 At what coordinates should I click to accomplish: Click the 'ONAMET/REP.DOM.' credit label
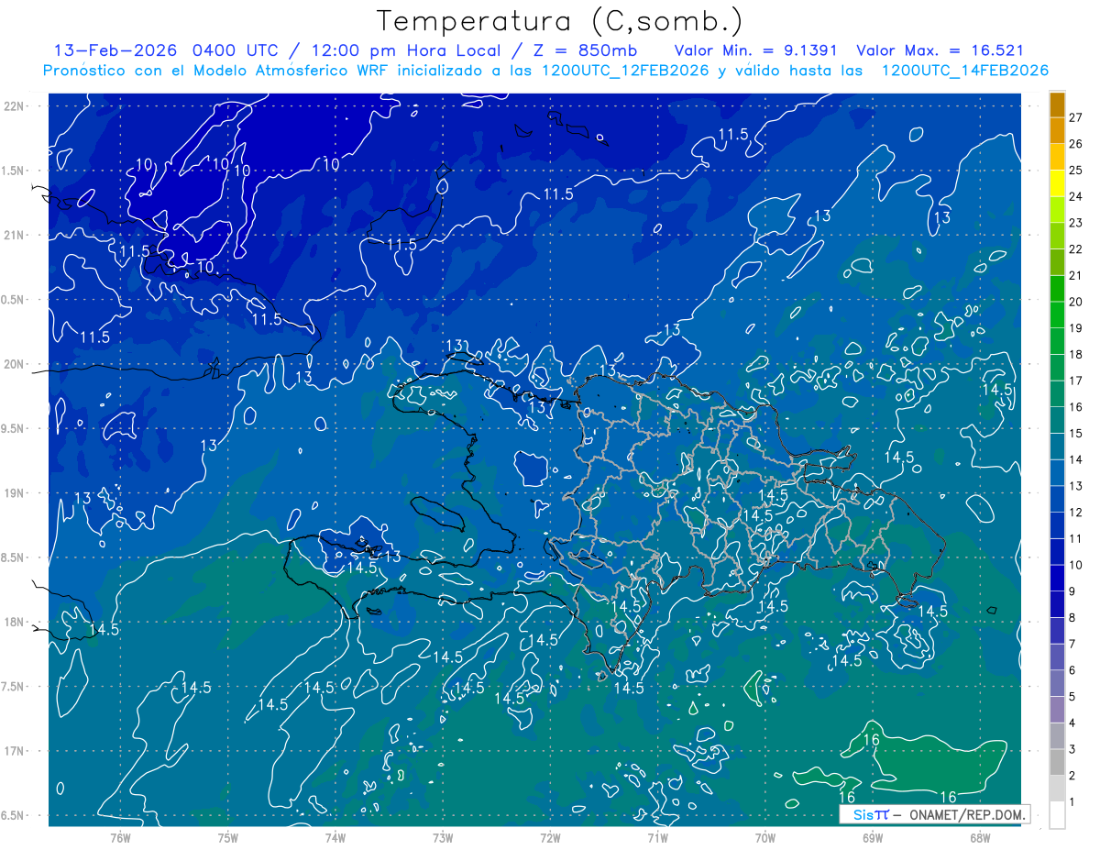click(x=965, y=814)
